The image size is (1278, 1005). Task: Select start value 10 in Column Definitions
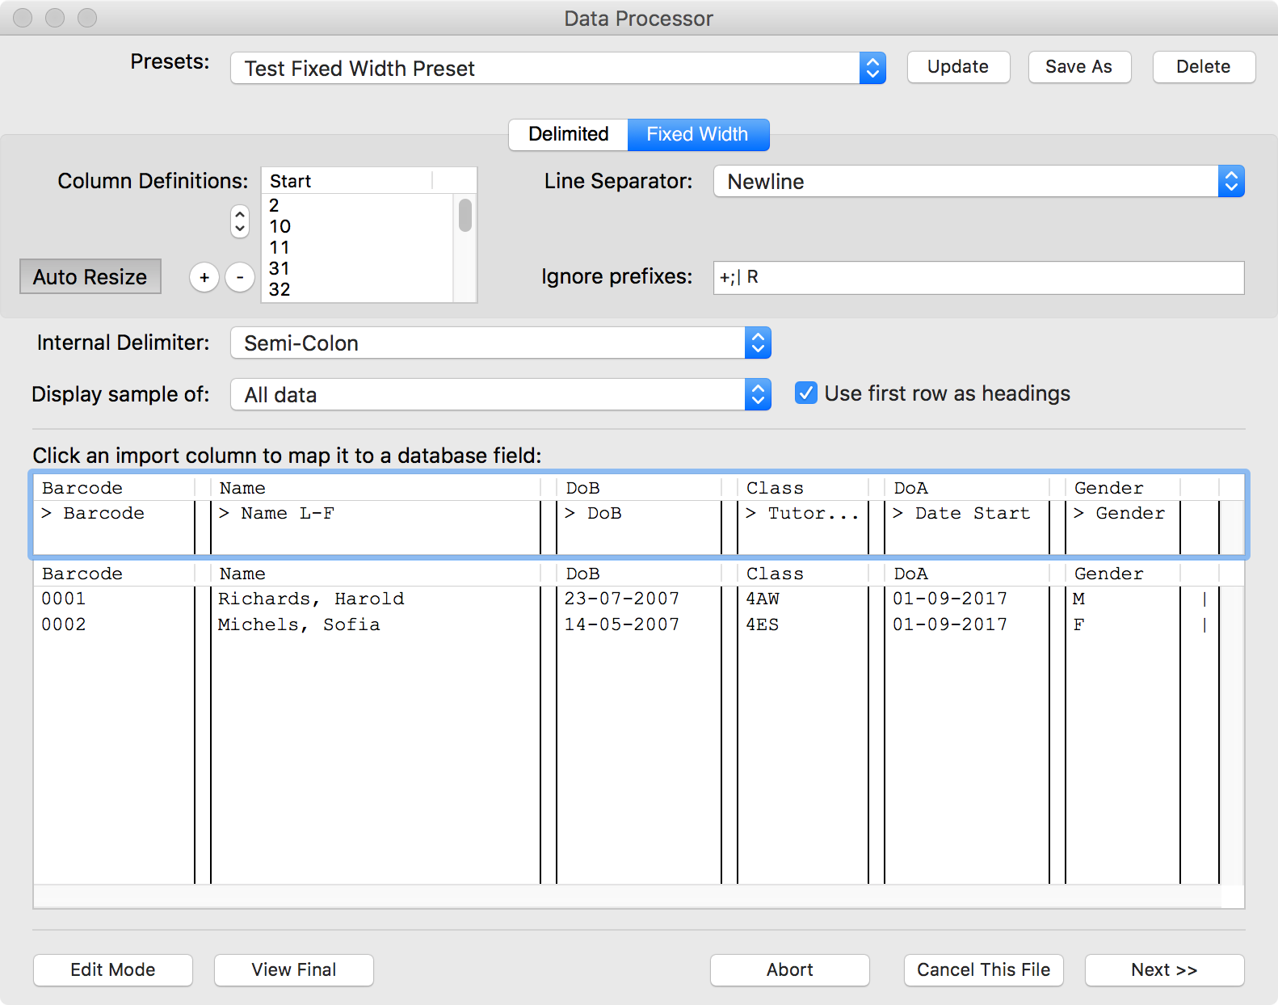point(359,226)
